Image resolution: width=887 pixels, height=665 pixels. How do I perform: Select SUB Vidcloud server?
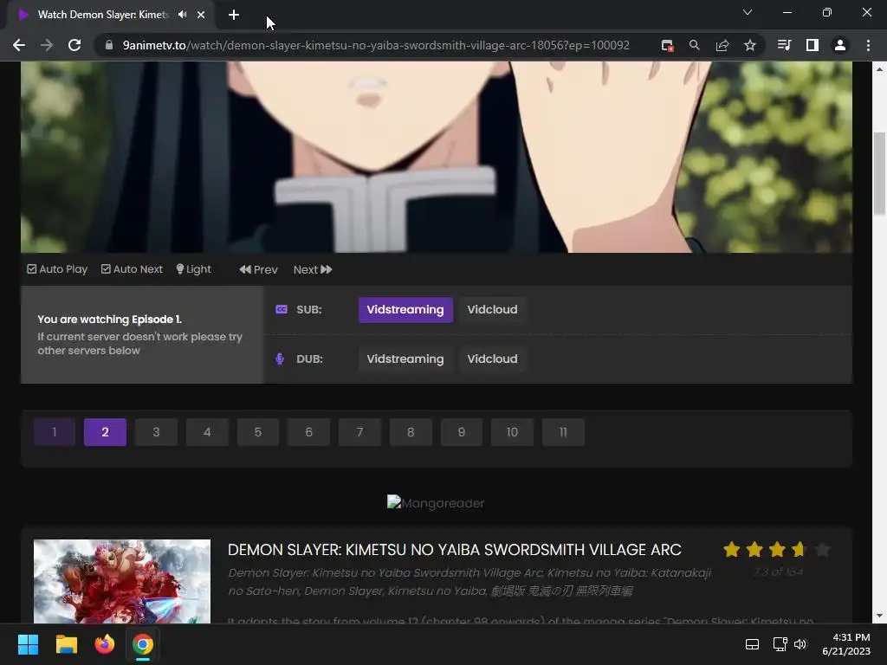click(492, 310)
